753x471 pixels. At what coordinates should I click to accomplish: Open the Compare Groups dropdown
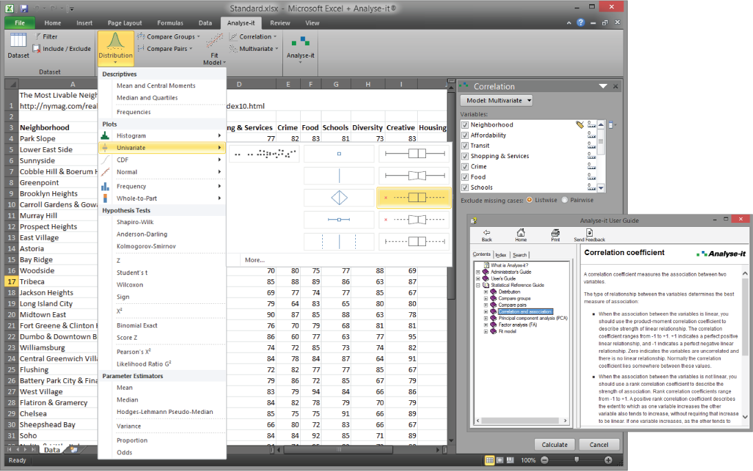click(x=169, y=36)
